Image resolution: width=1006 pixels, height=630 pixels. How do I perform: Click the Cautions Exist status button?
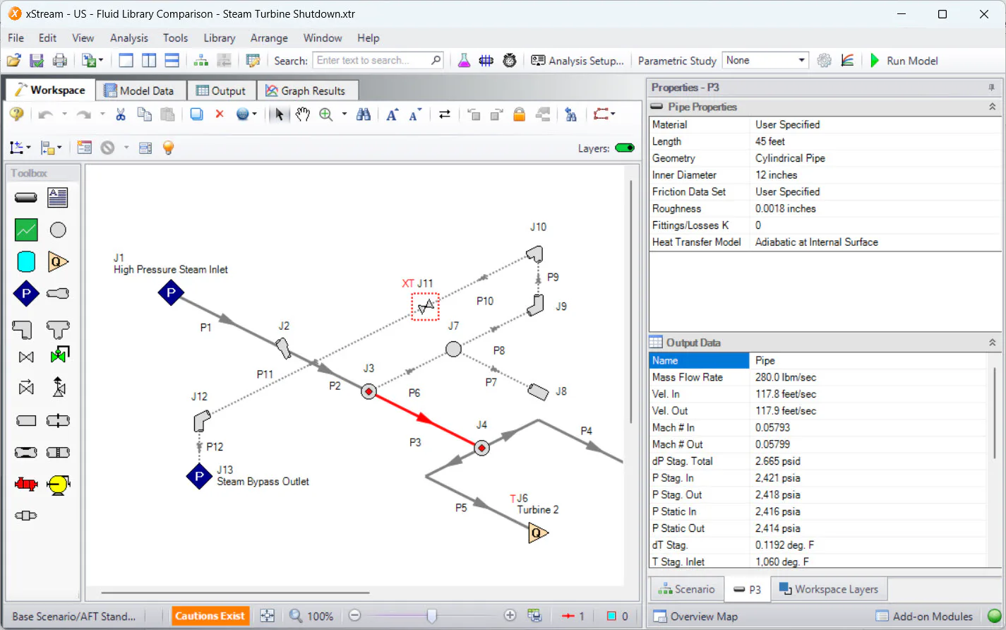click(x=210, y=616)
